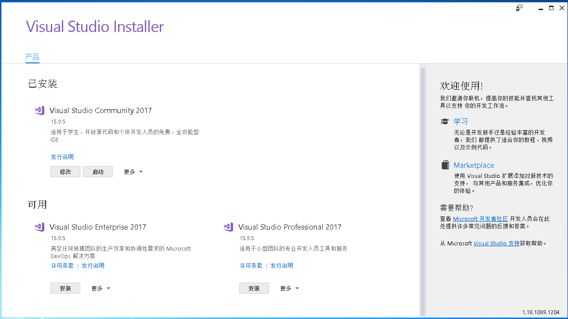Image resolution: width=568 pixels, height=319 pixels.
Task: Open the 学习 learning link
Action: (x=461, y=121)
